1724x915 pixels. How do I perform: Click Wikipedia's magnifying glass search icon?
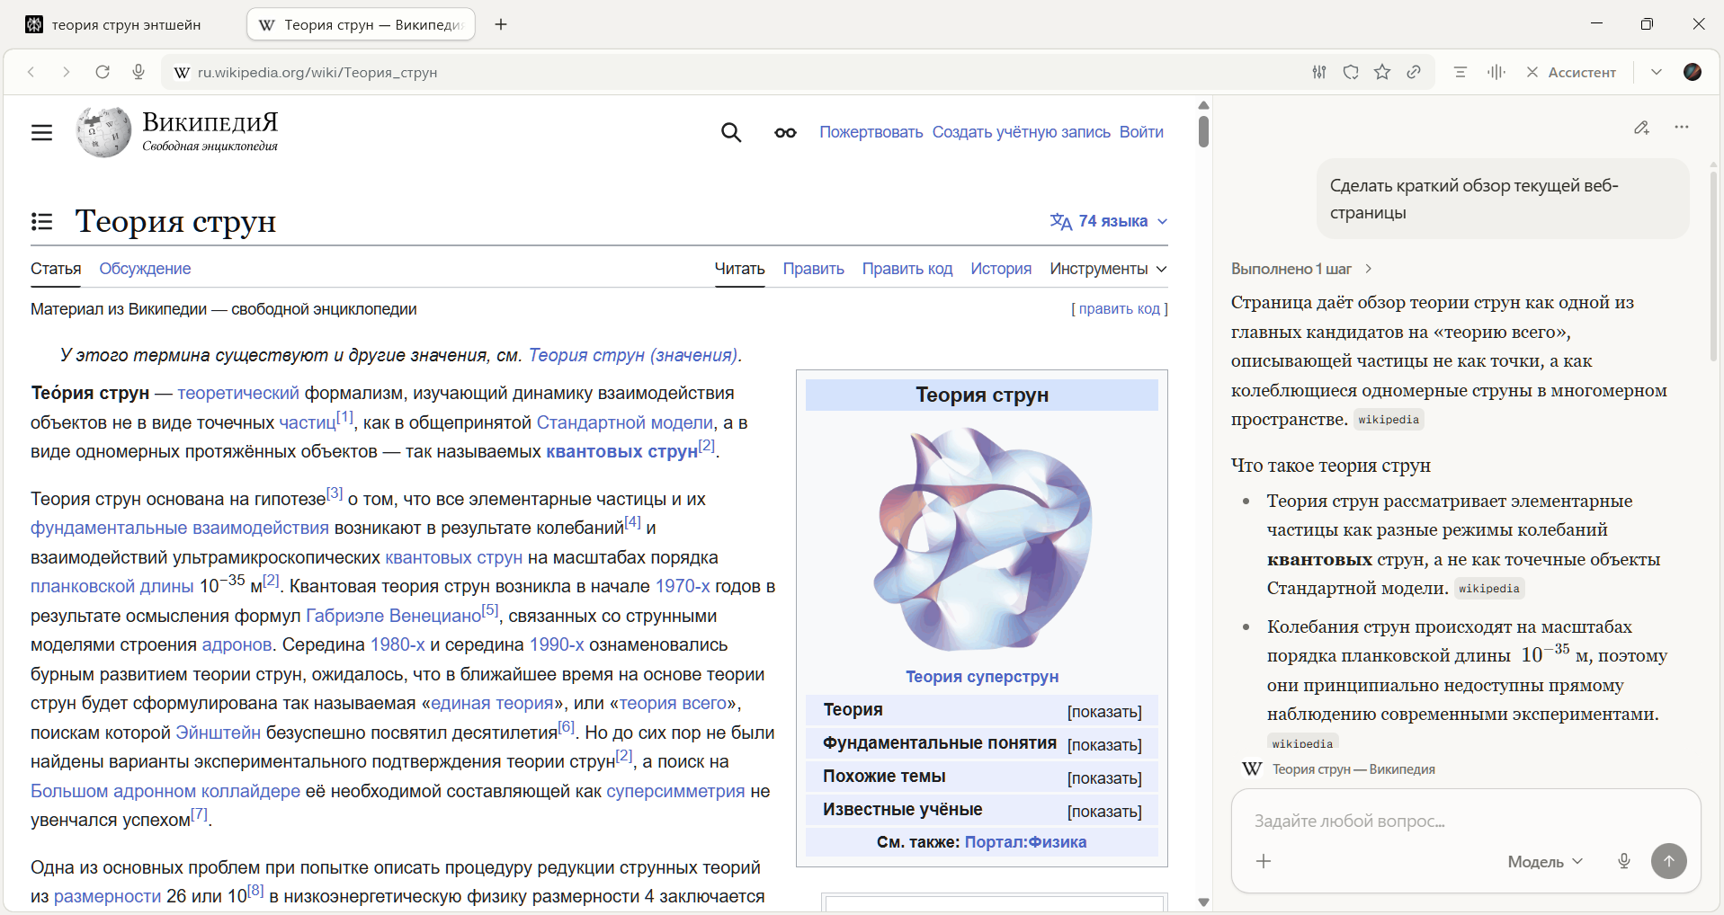point(731,133)
